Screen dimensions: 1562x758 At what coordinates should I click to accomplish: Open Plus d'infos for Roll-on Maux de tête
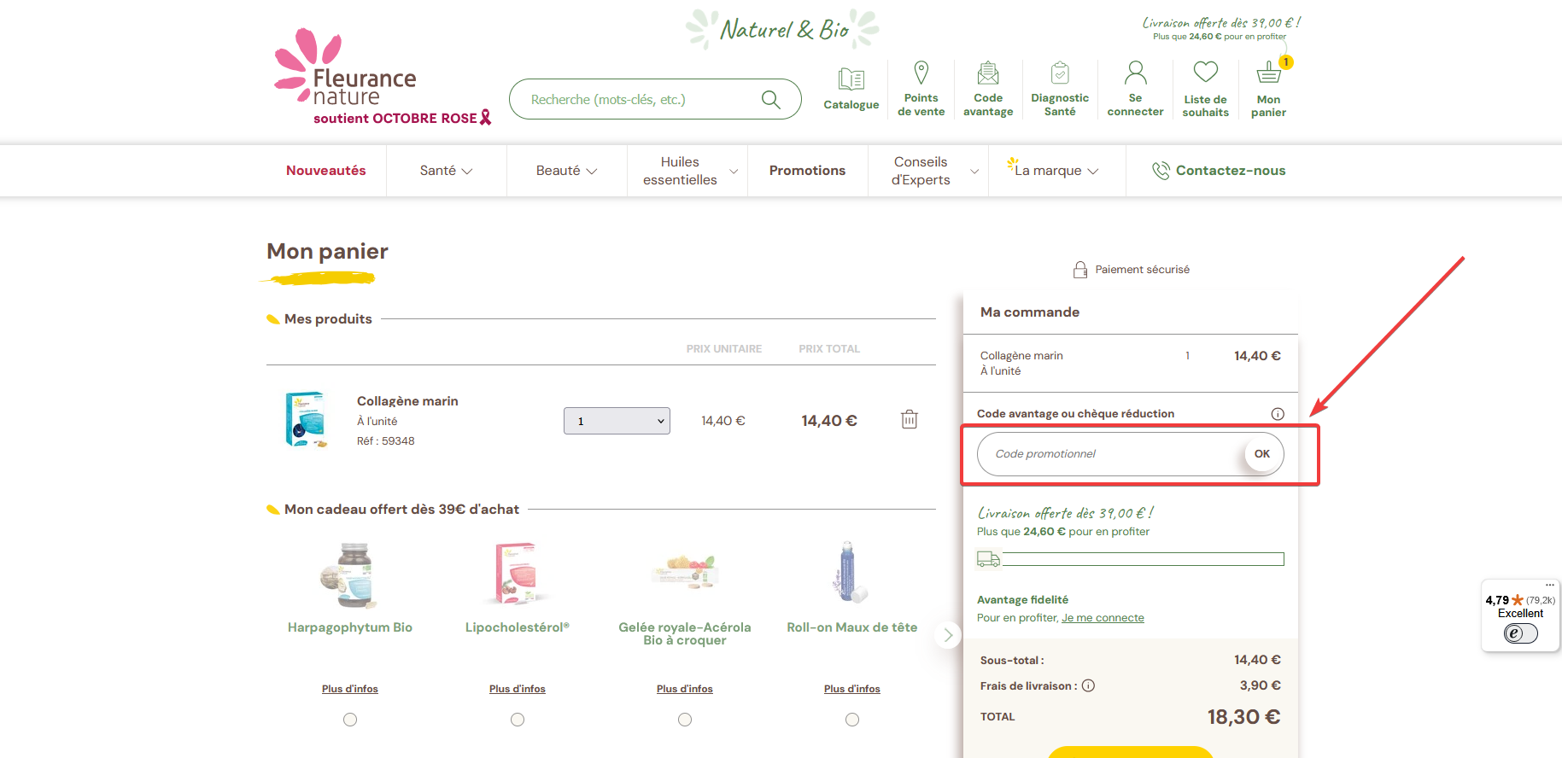[852, 689]
